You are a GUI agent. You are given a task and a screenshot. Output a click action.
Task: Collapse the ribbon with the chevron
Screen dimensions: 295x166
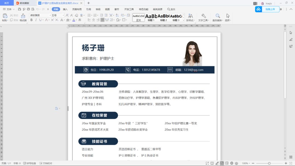pyautogui.click(x=291, y=9)
